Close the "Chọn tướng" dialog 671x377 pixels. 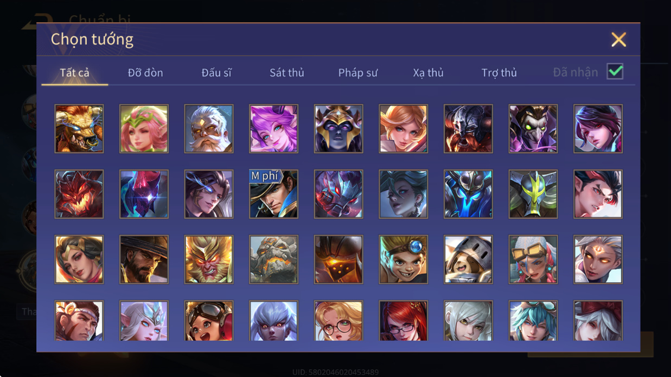[618, 39]
